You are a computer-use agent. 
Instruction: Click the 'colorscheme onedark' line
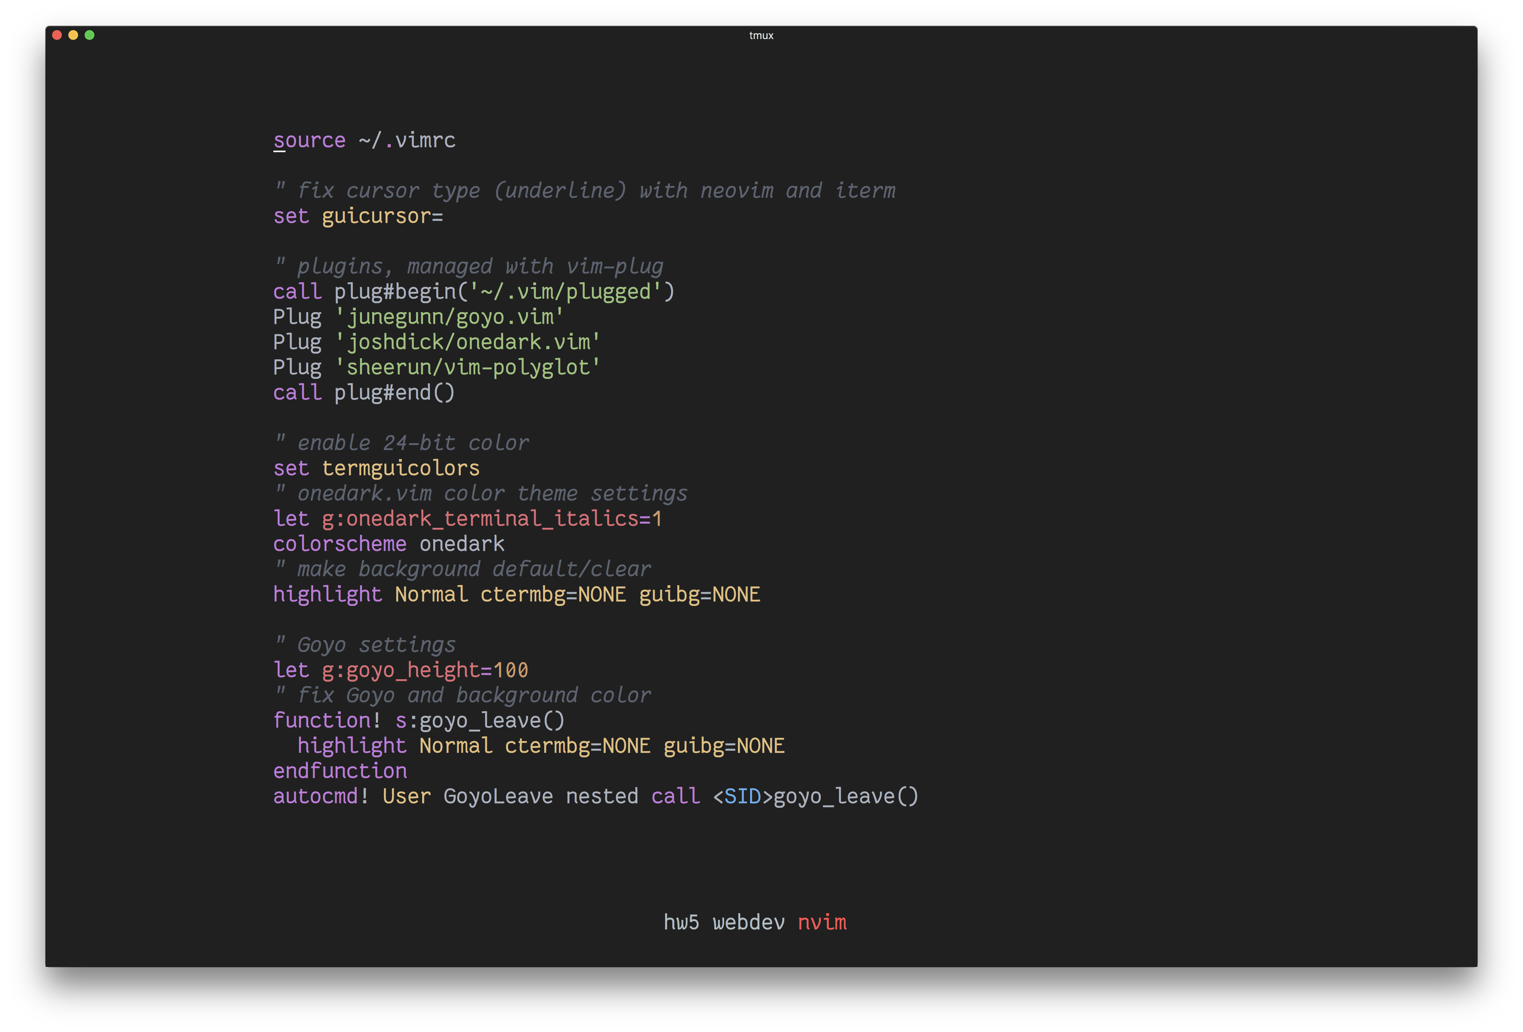pos(388,544)
